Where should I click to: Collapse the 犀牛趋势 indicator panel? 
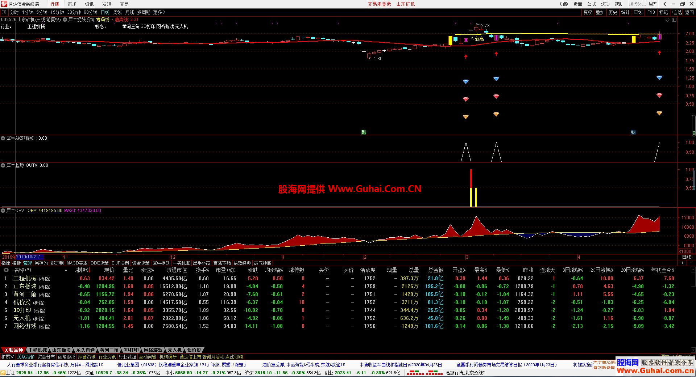click(3, 165)
